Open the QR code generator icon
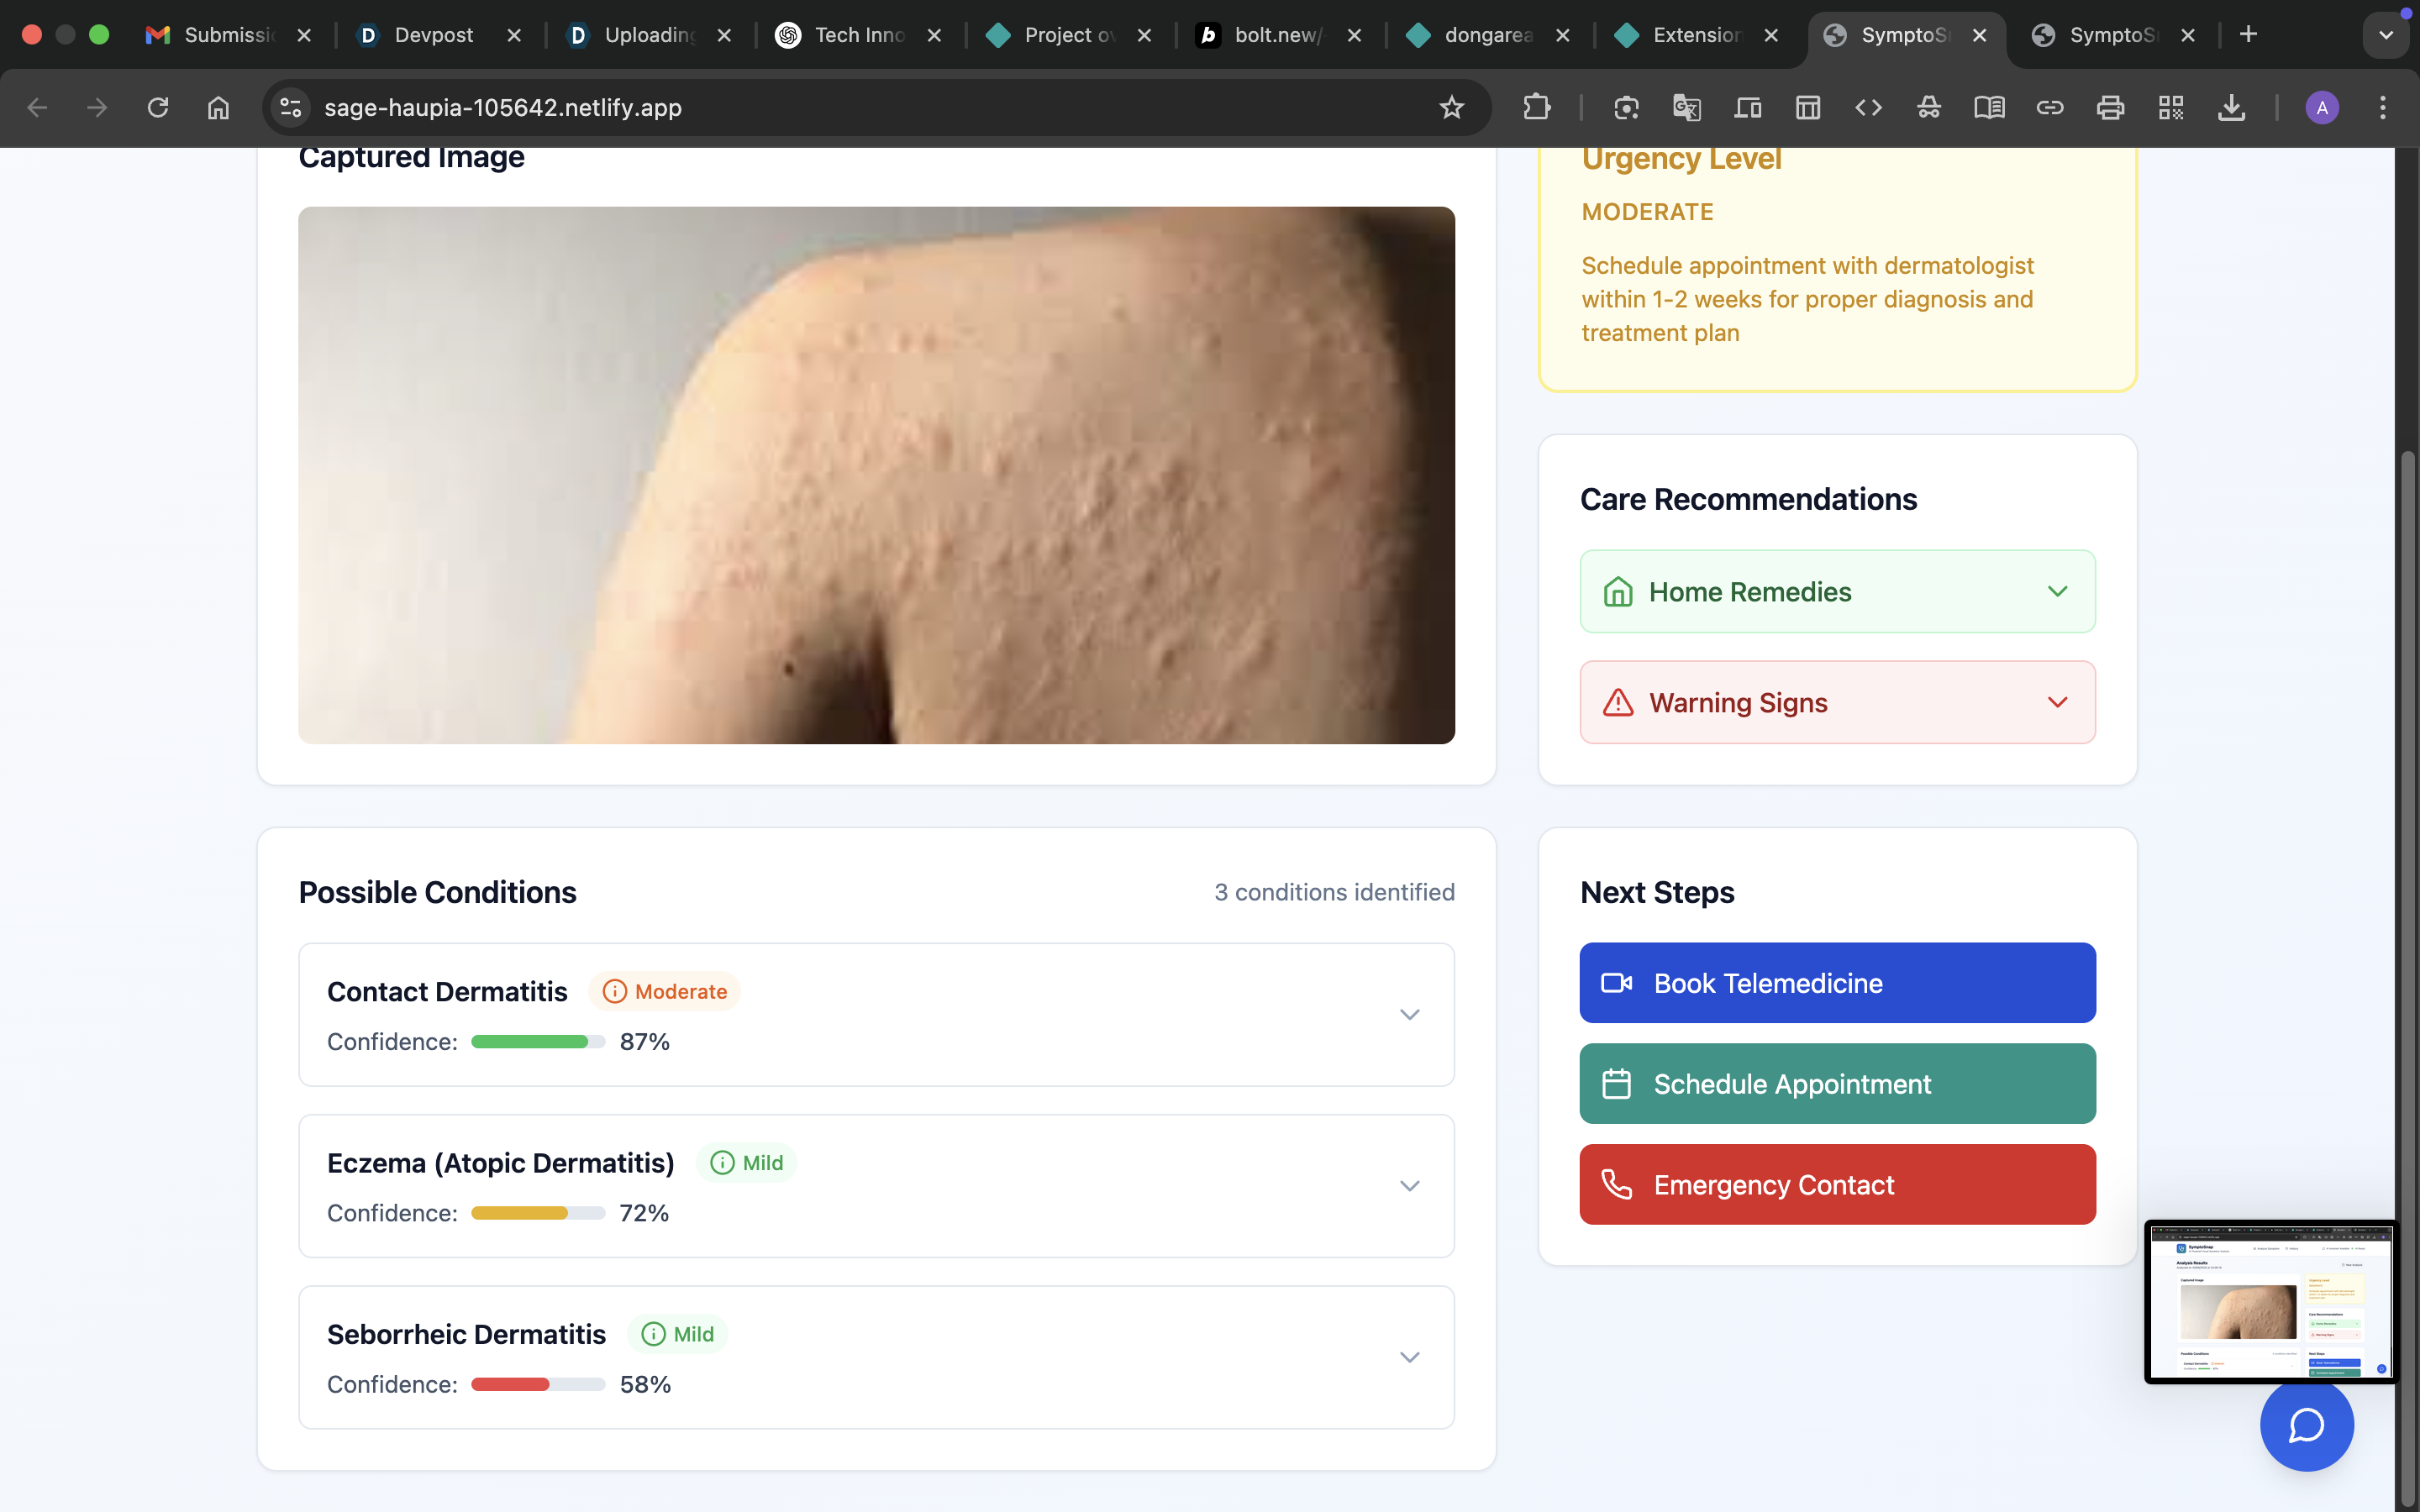Screen dimensions: 2420x1512 pyautogui.click(x=2170, y=107)
